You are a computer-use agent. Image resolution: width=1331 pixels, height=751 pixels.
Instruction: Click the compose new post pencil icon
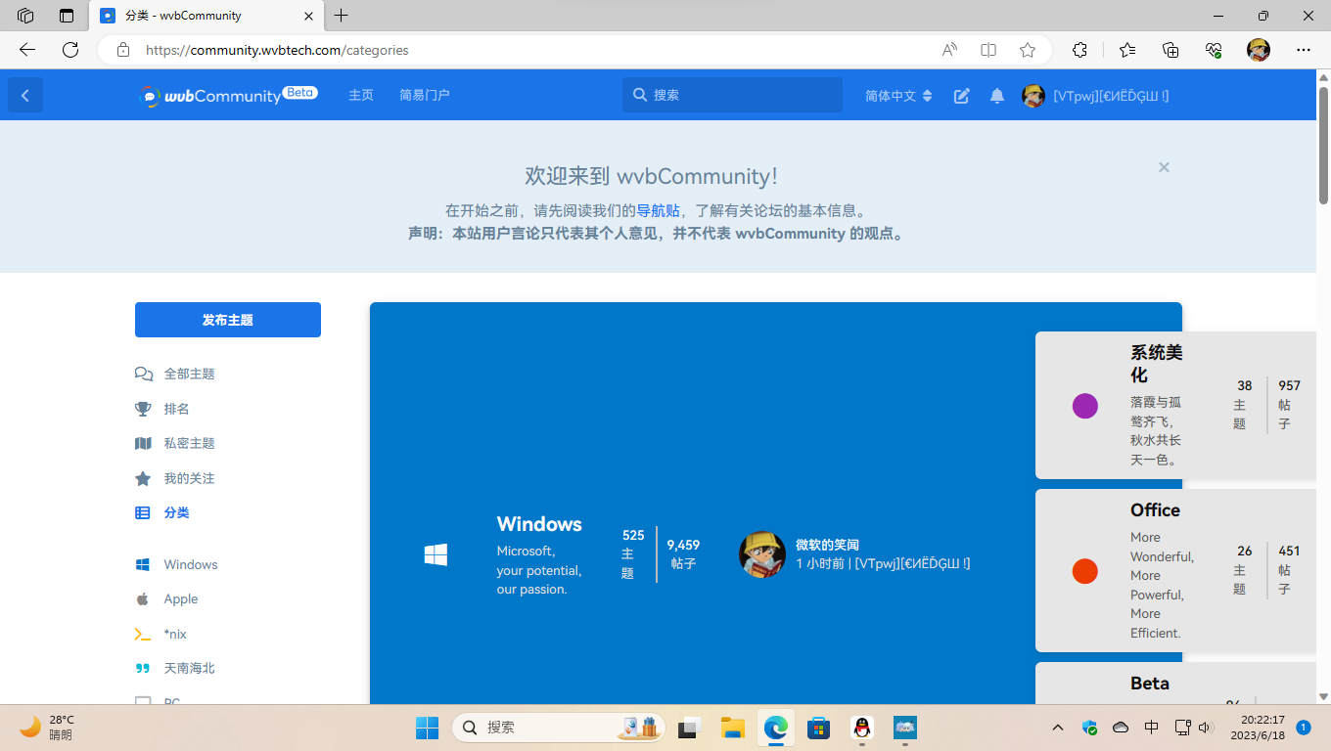coord(962,96)
